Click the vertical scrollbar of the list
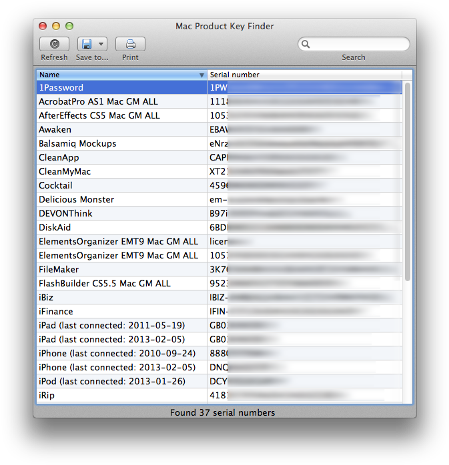This screenshot has height=465, width=449. pos(408,180)
